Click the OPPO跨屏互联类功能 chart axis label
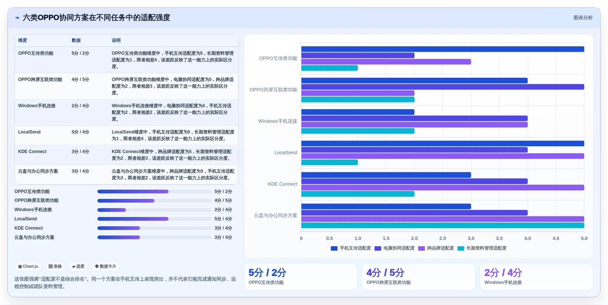Image resolution: width=608 pixels, height=305 pixels. [x=273, y=90]
